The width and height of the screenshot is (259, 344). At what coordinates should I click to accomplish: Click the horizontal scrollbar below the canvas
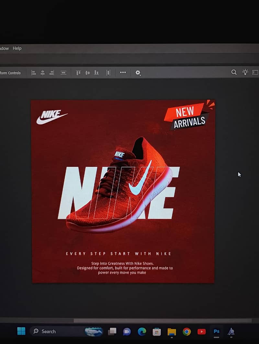tap(163, 321)
